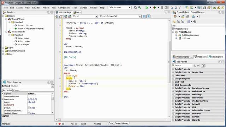The height and width of the screenshot is (127, 226).
Task: Open the TForm1.Button1Click method dropdown
Action: pos(140,17)
